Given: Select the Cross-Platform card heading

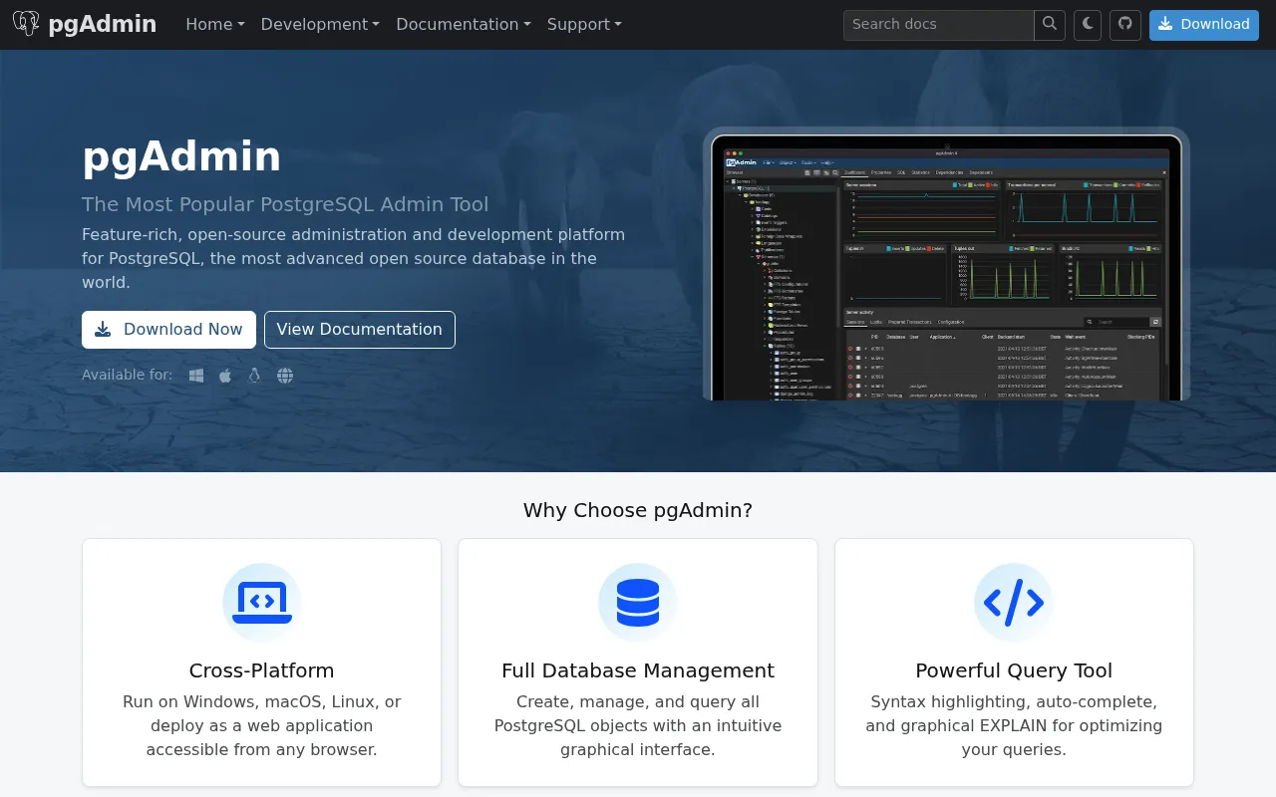Looking at the screenshot, I should coord(262,670).
